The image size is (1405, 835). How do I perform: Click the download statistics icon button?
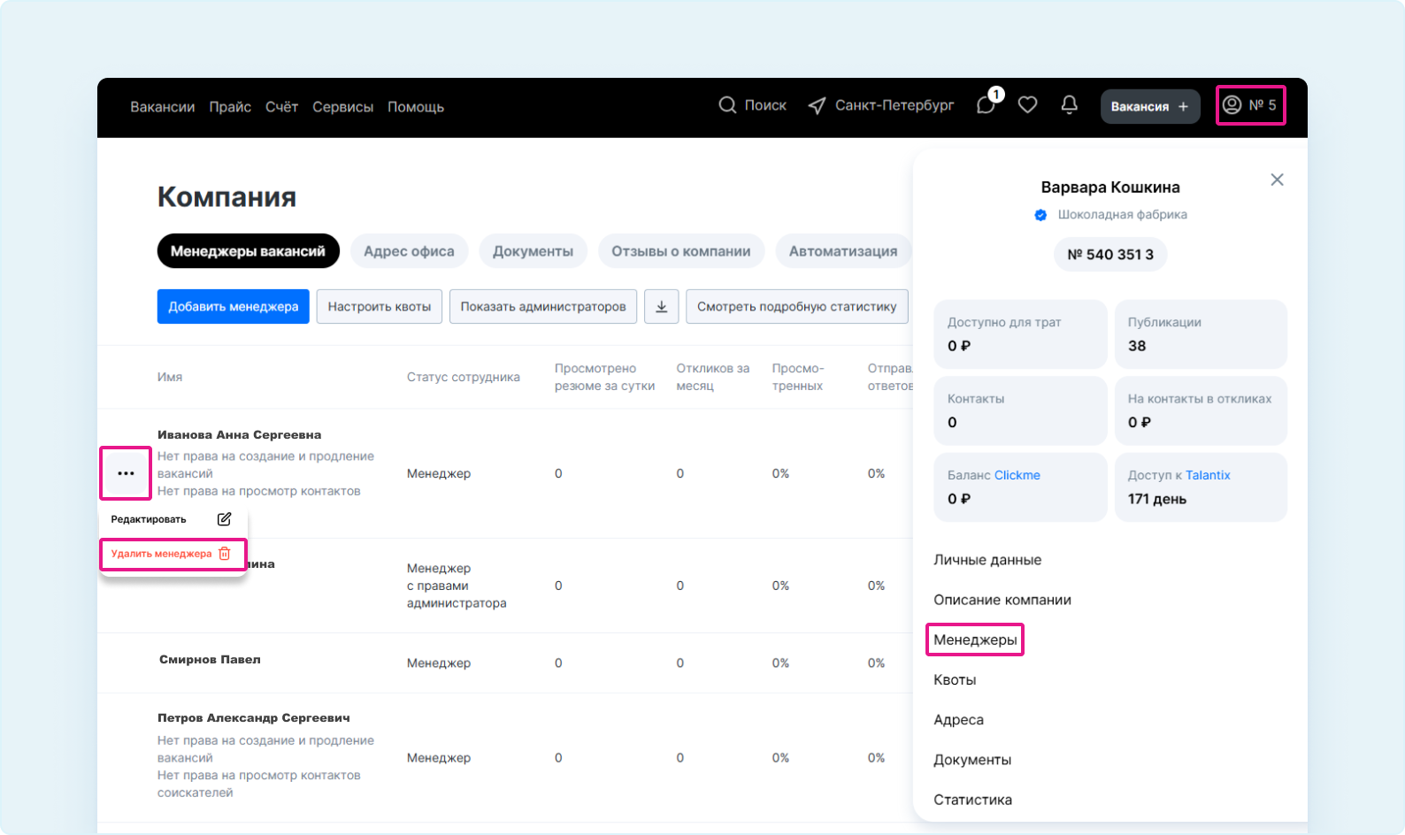tap(661, 306)
